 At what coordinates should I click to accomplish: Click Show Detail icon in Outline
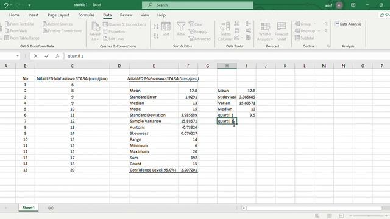pos(325,24)
